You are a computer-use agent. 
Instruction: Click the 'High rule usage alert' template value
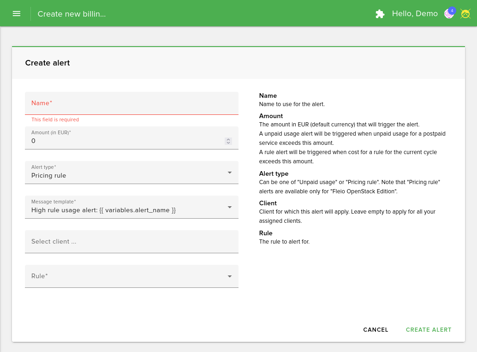click(x=103, y=210)
